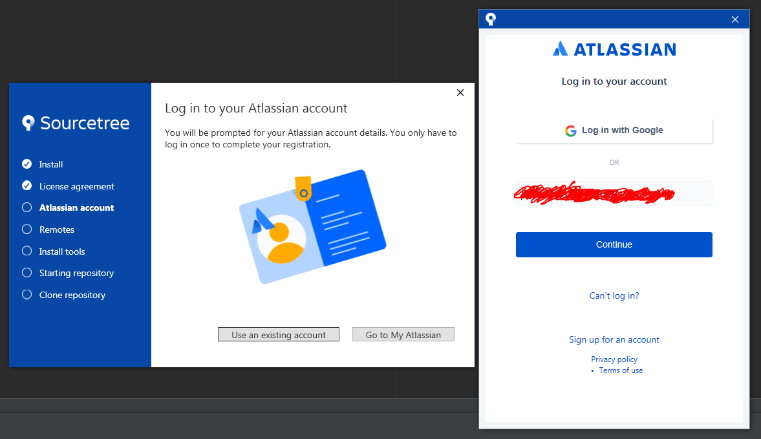This screenshot has height=439, width=761.
Task: Click Log in with Google button
Action: (614, 130)
